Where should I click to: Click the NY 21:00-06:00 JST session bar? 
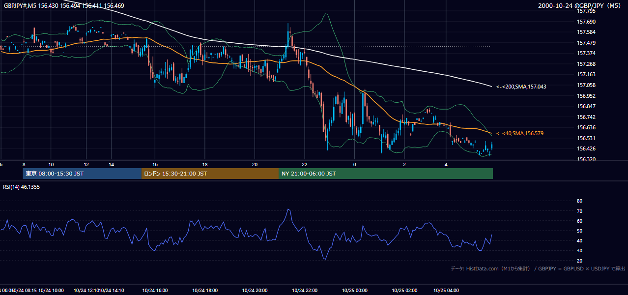(x=386, y=174)
